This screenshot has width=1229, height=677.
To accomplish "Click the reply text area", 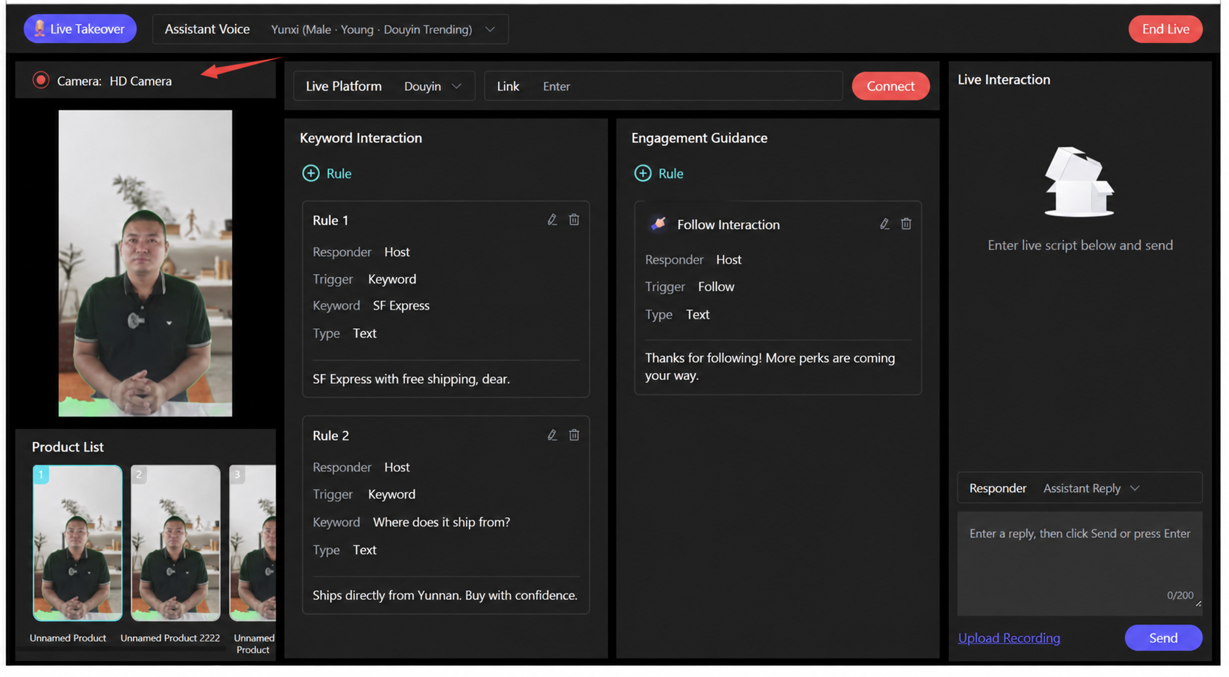I will [x=1079, y=563].
